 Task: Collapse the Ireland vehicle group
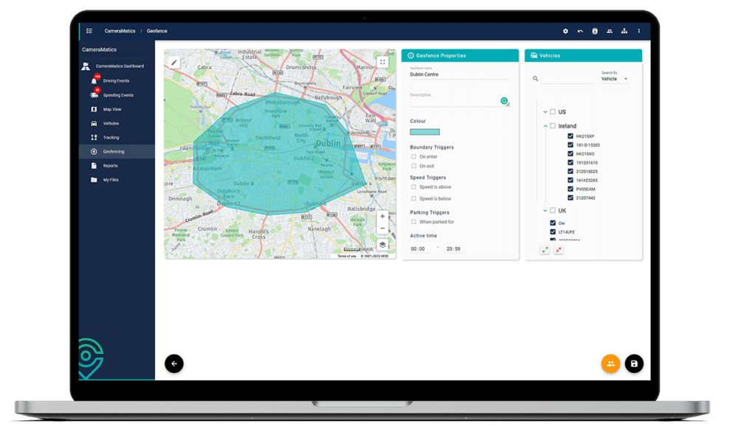pos(544,125)
